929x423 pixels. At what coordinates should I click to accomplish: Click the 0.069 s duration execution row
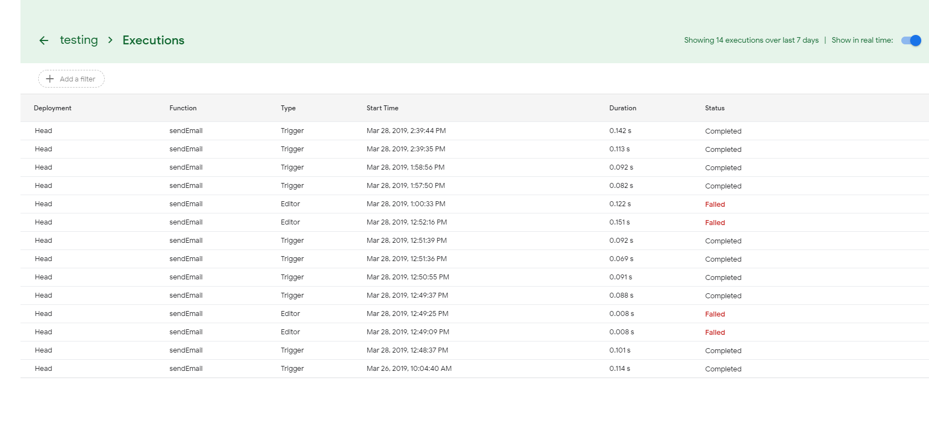pos(621,259)
